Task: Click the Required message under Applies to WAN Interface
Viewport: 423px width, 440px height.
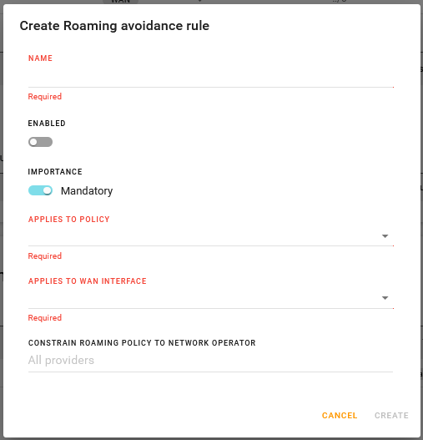Action: coord(45,317)
